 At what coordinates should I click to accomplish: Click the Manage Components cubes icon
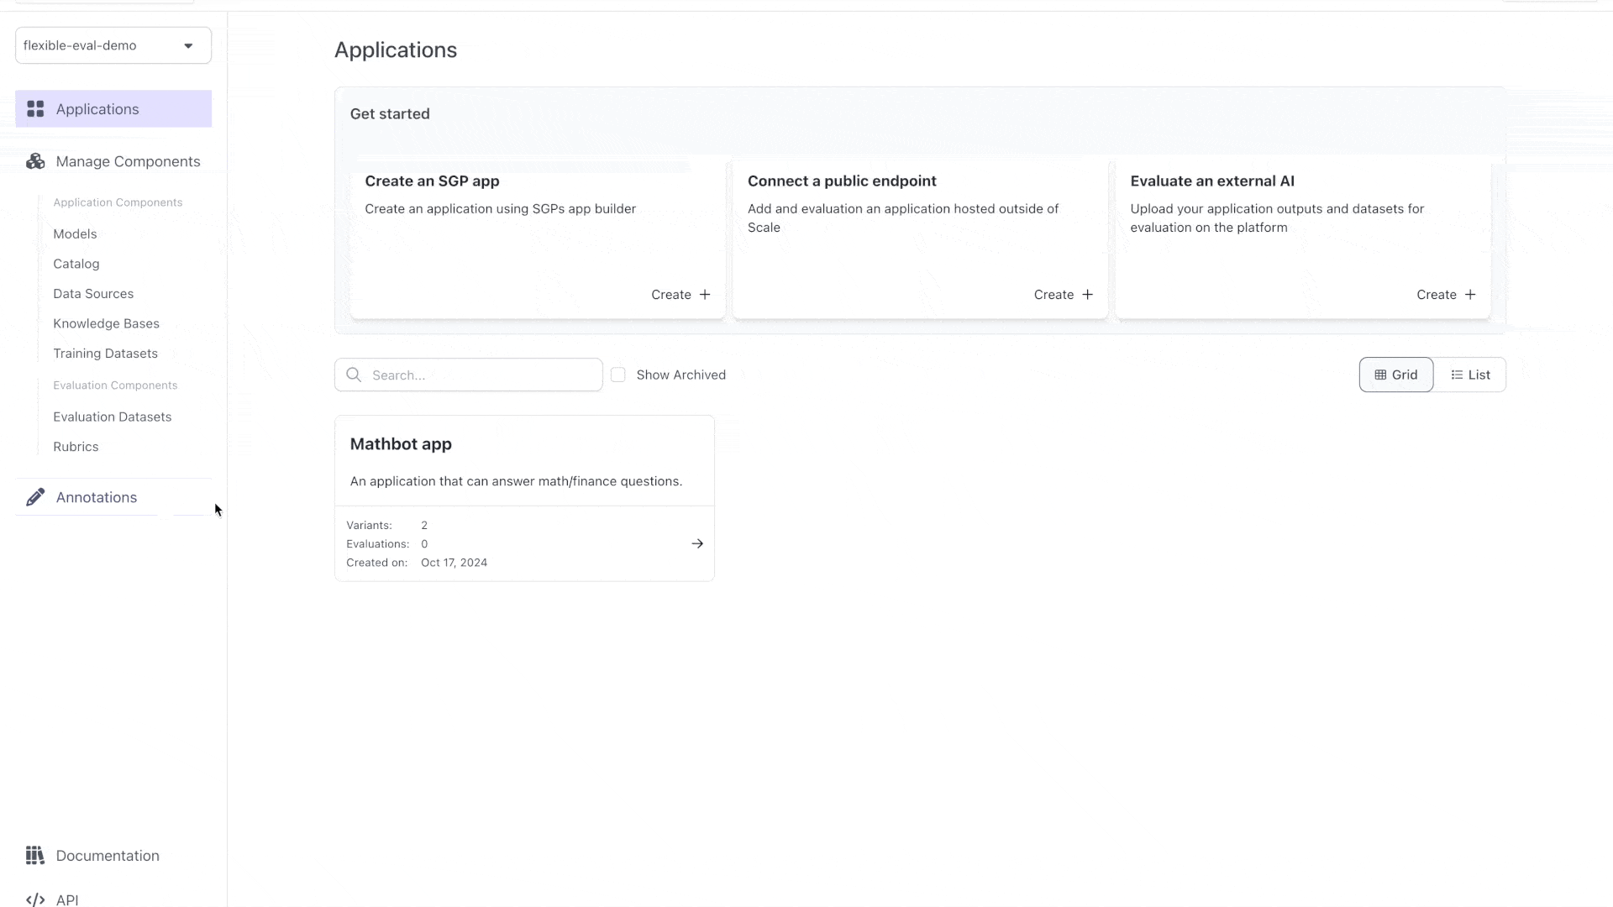pos(35,161)
